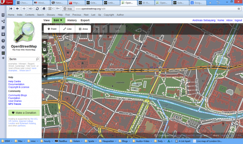This screenshot has width=243, height=144.
Task: Click the fast forward navigation button
Action: coord(31,9)
